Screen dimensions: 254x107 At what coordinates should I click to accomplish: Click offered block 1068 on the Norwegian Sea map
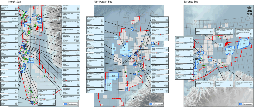pyautogui.click(x=116, y=38)
